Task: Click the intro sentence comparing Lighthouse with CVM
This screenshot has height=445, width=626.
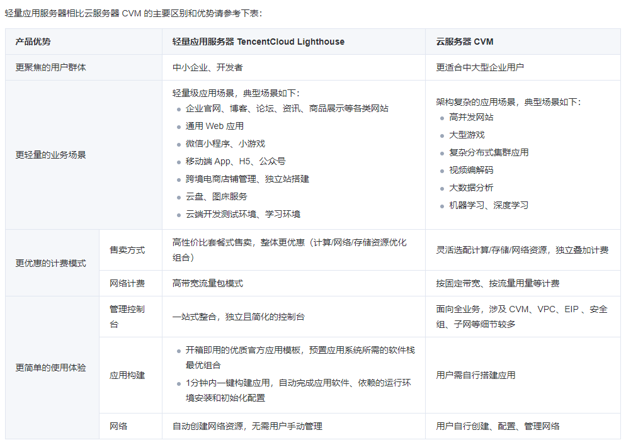Action: (x=134, y=14)
